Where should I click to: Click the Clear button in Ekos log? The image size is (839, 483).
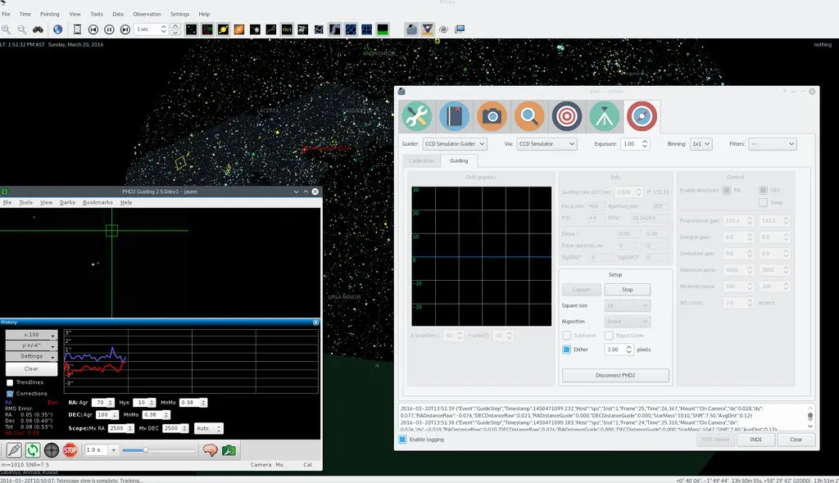coord(796,440)
